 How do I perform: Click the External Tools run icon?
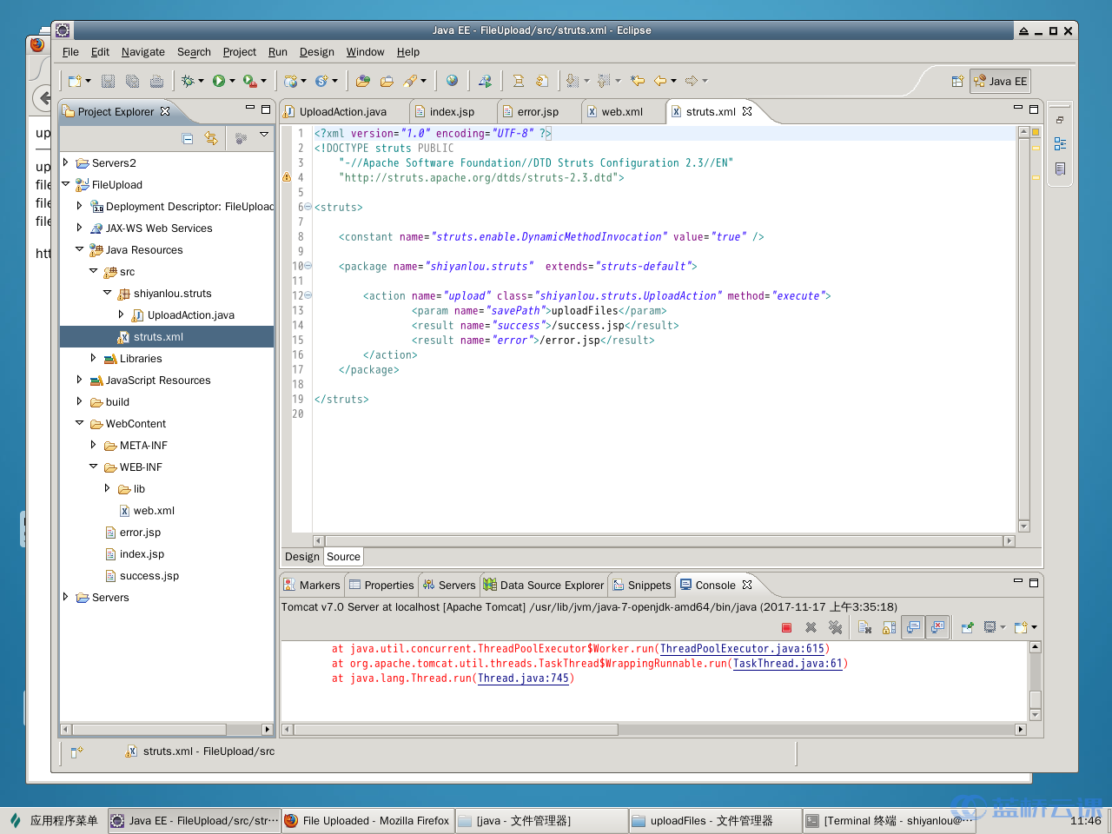coord(250,81)
